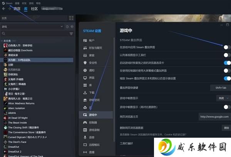Enable 游戏中帧数显示（高对比度颜色）toggle
Viewport: 231px width, 157px height.
(x=227, y=107)
